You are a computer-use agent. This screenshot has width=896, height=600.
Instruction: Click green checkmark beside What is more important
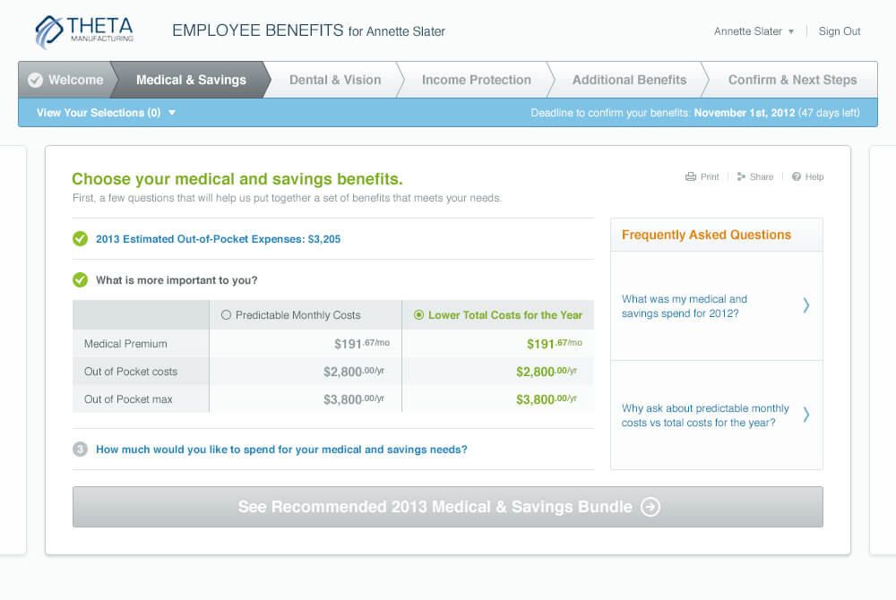[81, 280]
